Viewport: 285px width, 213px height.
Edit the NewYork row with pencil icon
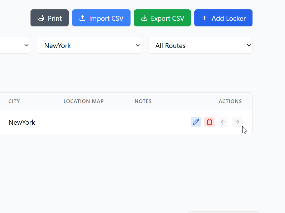coord(196,122)
